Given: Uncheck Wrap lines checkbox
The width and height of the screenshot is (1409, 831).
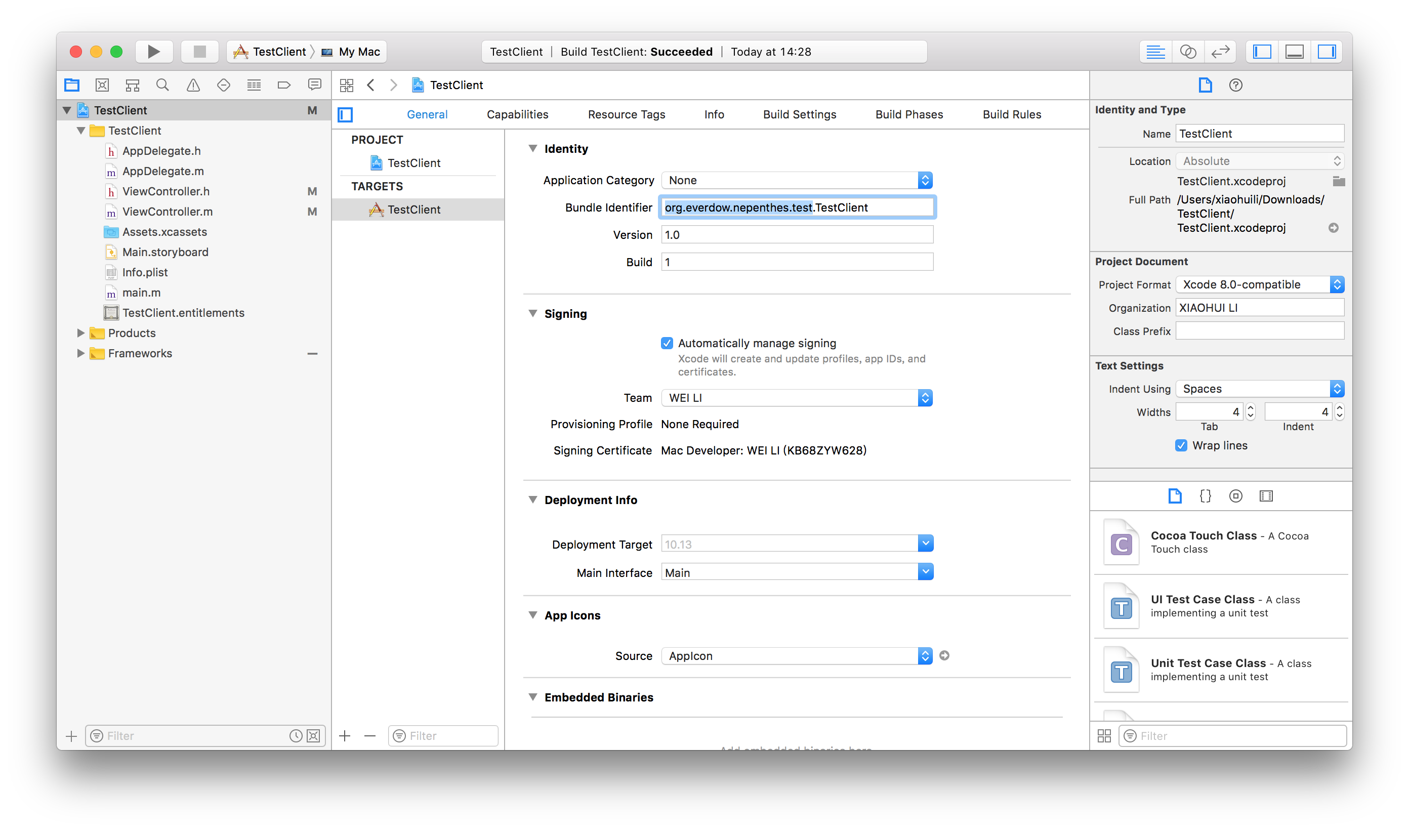Looking at the screenshot, I should [x=1181, y=446].
